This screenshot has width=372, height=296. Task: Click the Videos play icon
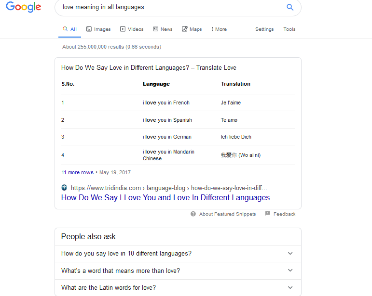[x=123, y=29]
